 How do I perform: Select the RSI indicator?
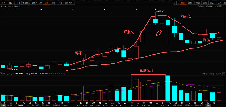coord(79,106)
